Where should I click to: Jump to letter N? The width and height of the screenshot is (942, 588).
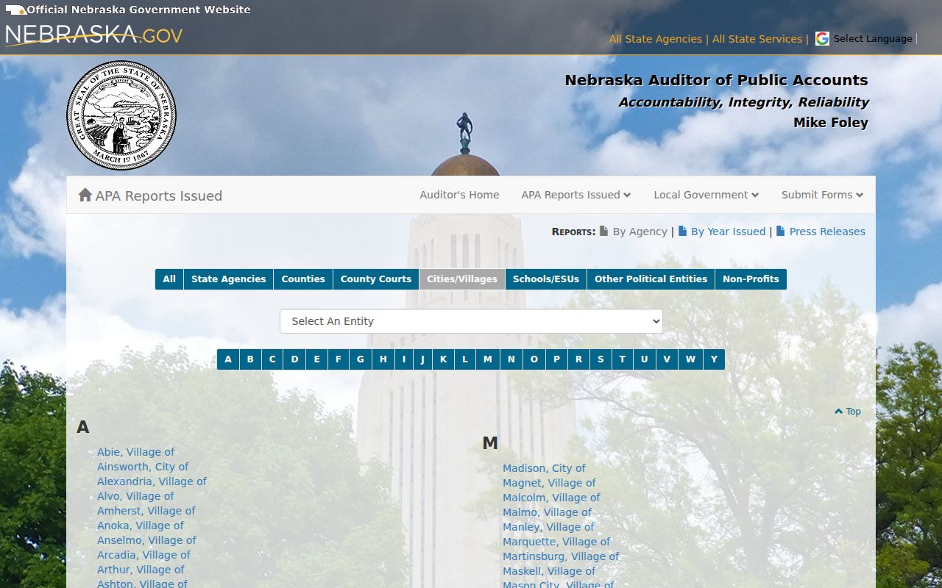point(511,359)
